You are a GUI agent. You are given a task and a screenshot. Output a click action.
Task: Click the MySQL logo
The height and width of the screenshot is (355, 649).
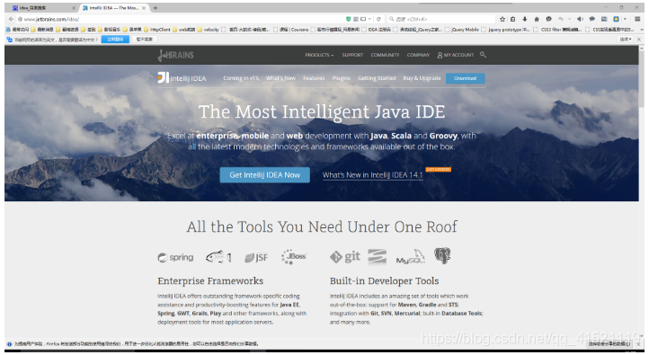[x=410, y=257]
